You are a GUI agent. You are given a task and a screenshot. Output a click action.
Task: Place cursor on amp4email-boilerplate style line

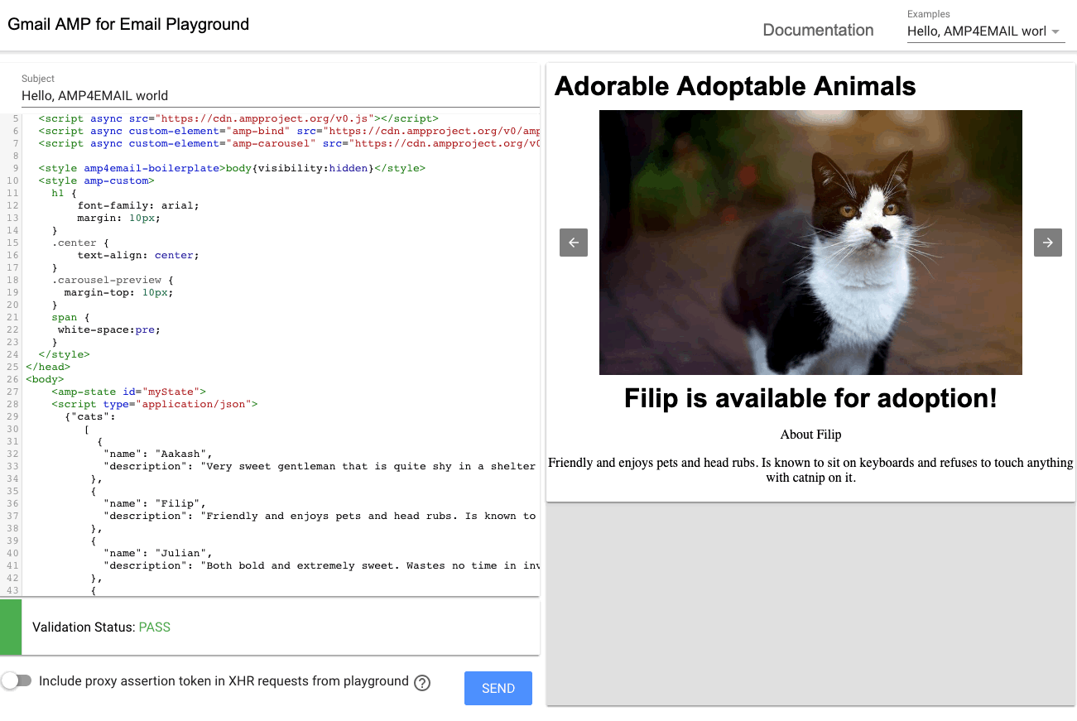(x=232, y=168)
